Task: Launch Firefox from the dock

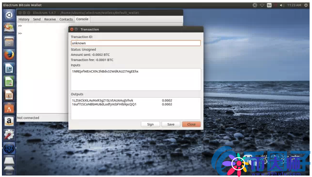Action: tap(9, 55)
